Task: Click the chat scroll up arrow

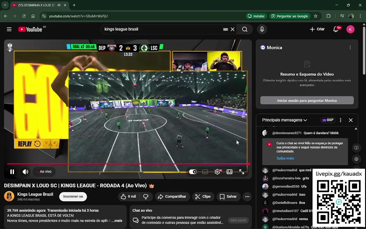Action: [x=356, y=129]
